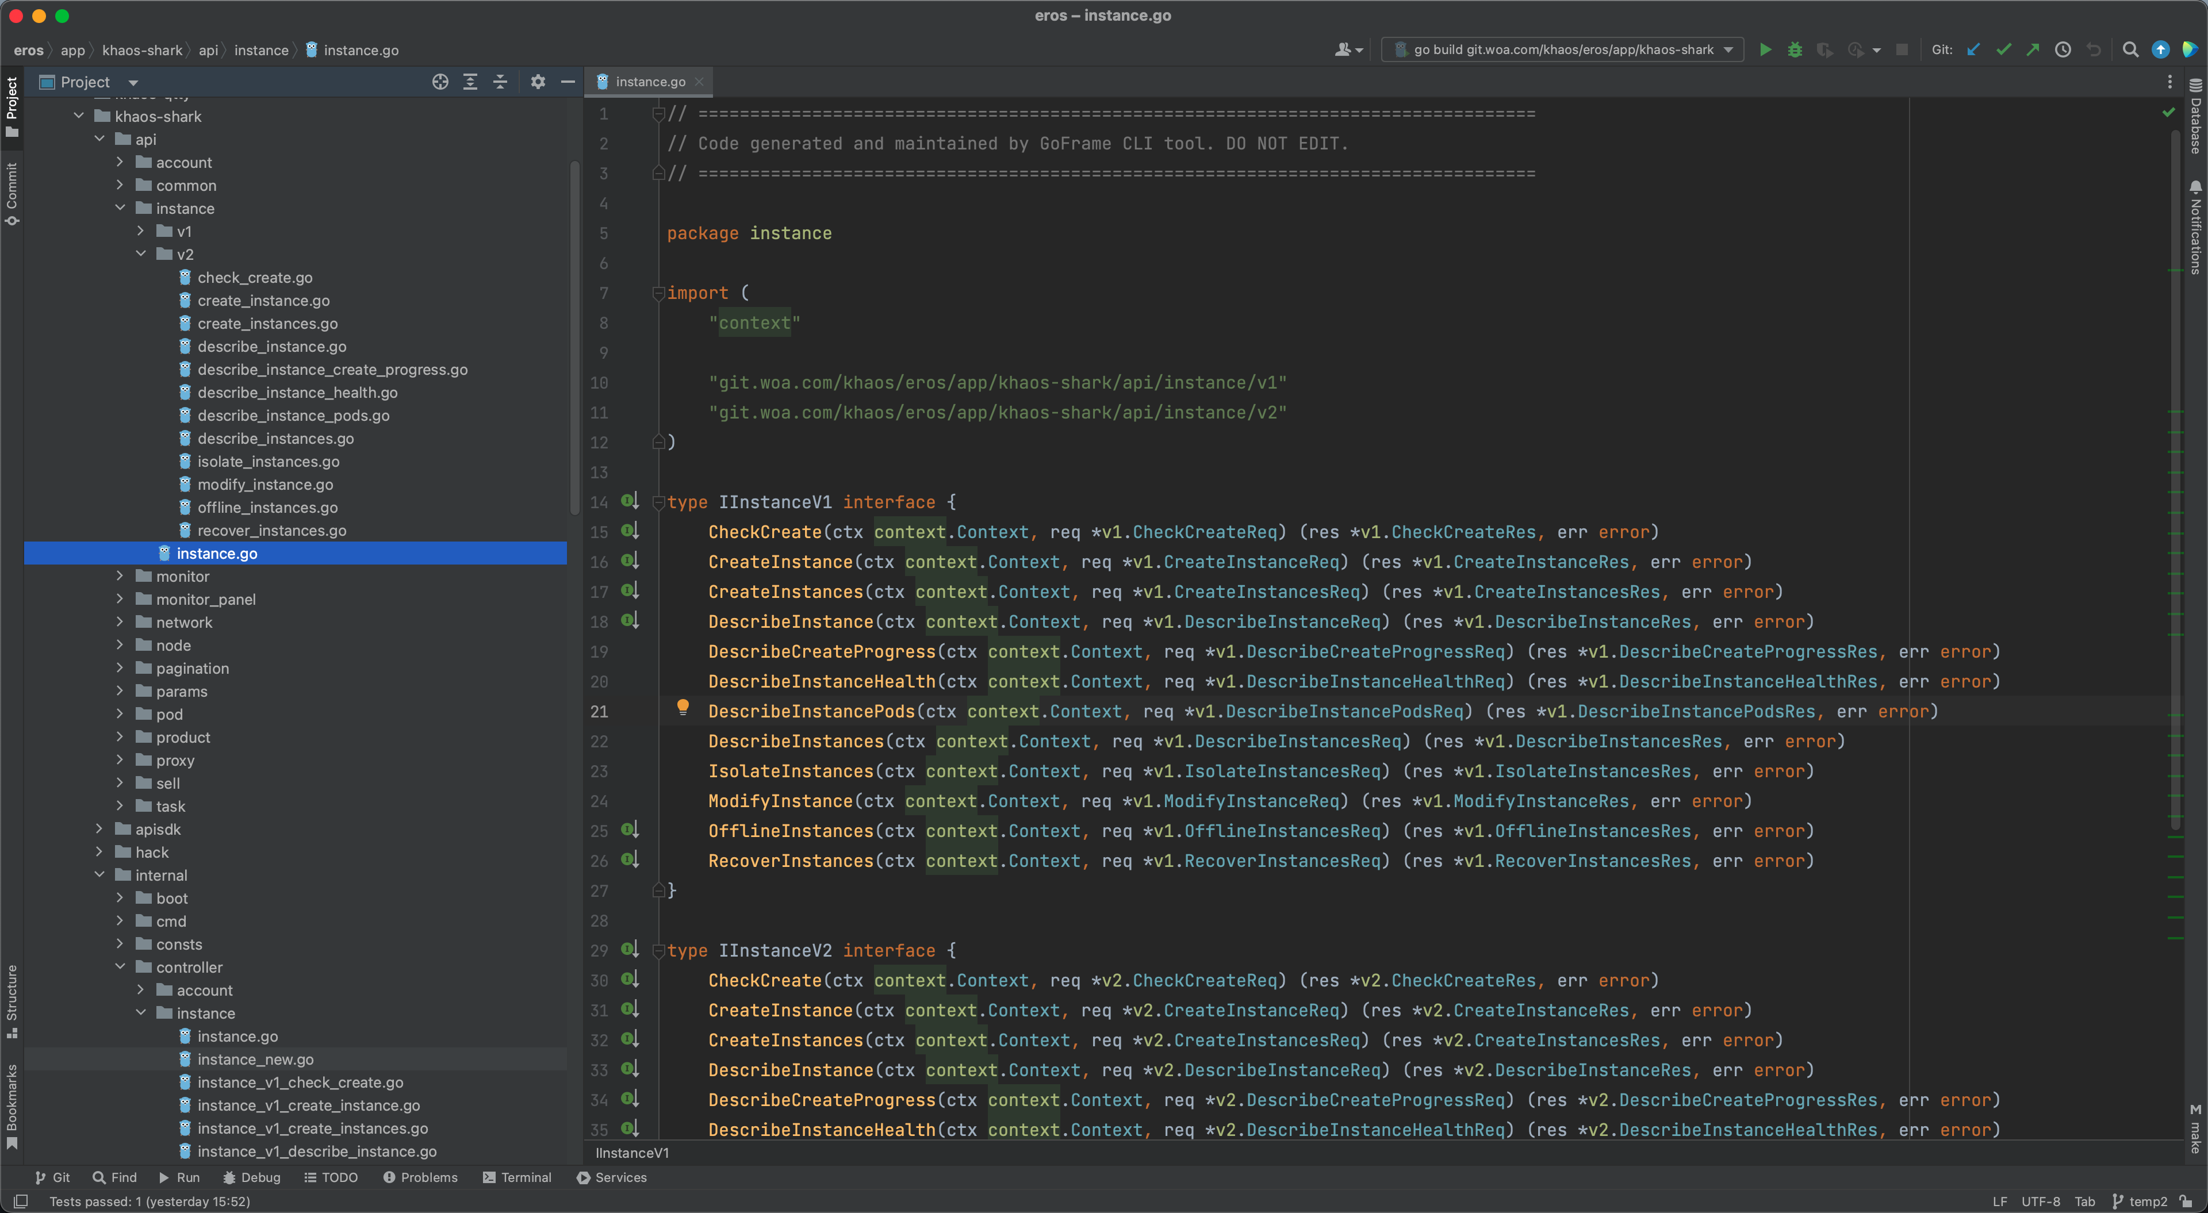Screen dimensions: 2208x1213
Task: Show quick fix lightbulb on line 21
Action: (683, 707)
